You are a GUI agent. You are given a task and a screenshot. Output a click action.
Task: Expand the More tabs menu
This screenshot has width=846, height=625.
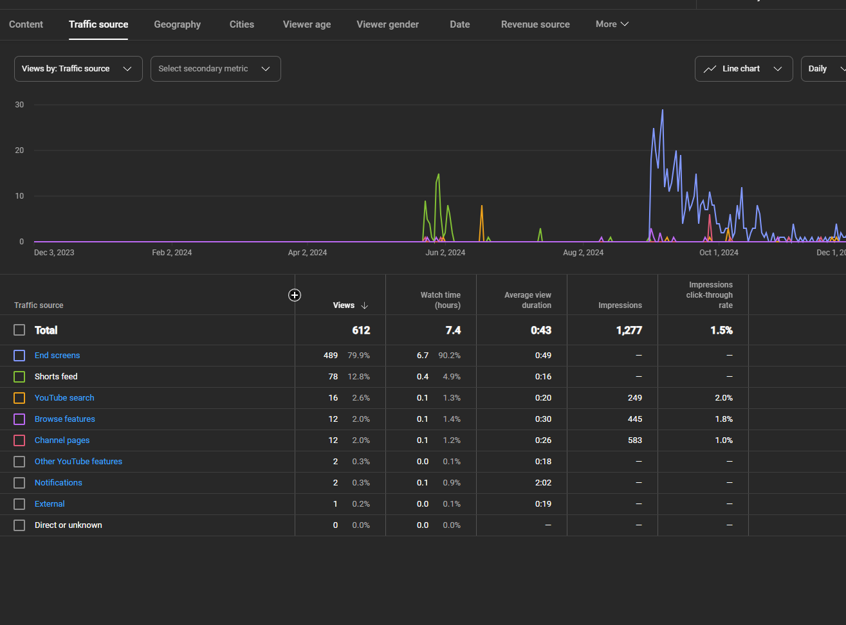tap(612, 24)
